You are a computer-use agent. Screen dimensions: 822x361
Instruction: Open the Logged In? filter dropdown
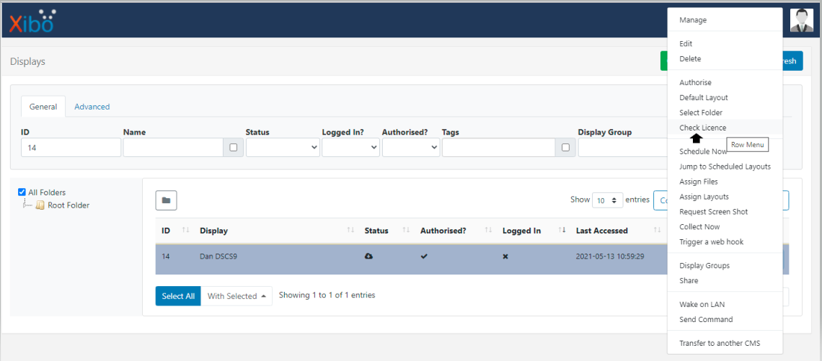pyautogui.click(x=350, y=148)
